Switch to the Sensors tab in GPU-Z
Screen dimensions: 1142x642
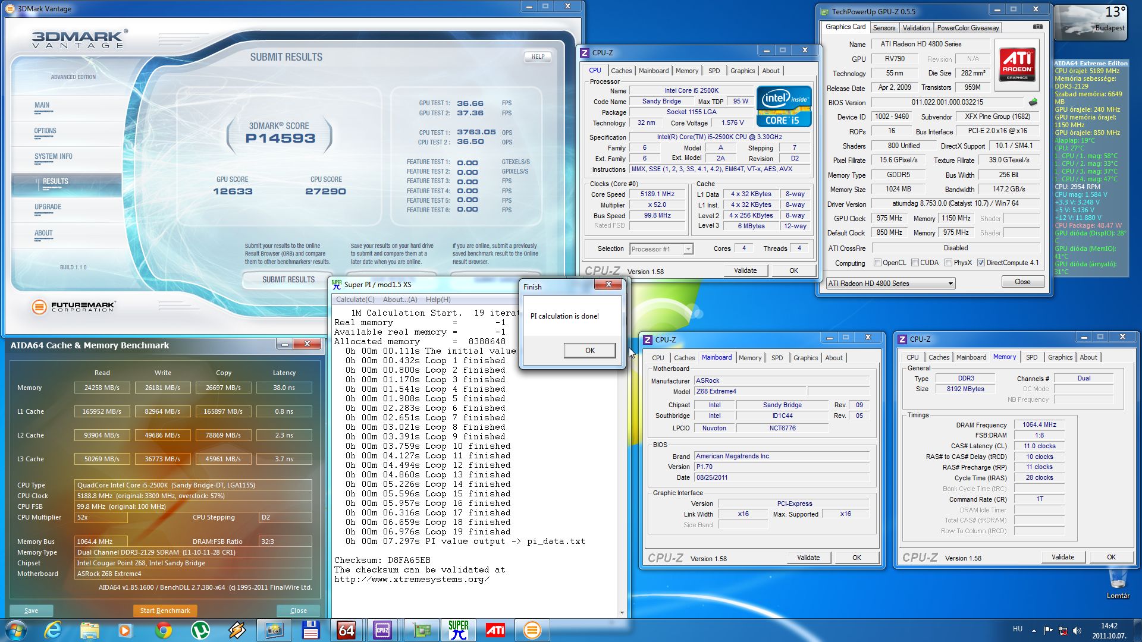(x=884, y=28)
